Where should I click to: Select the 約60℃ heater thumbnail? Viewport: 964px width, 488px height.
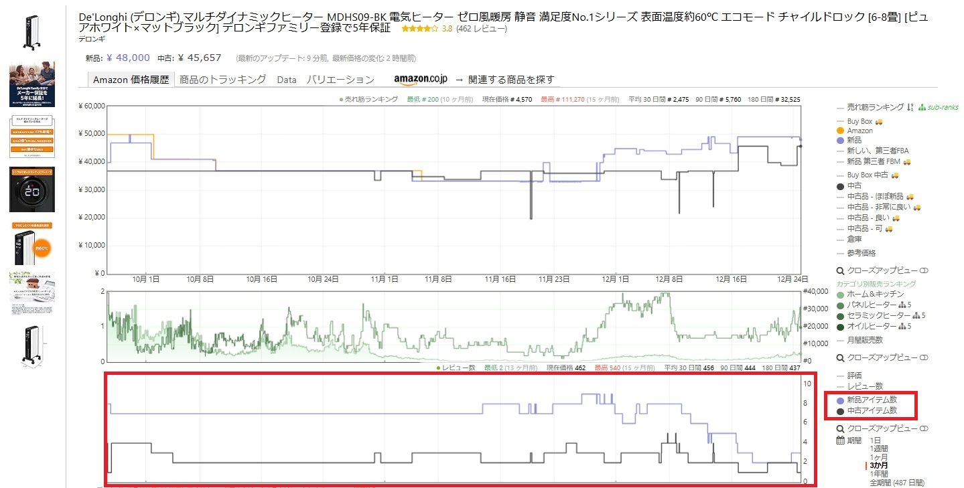point(32,243)
